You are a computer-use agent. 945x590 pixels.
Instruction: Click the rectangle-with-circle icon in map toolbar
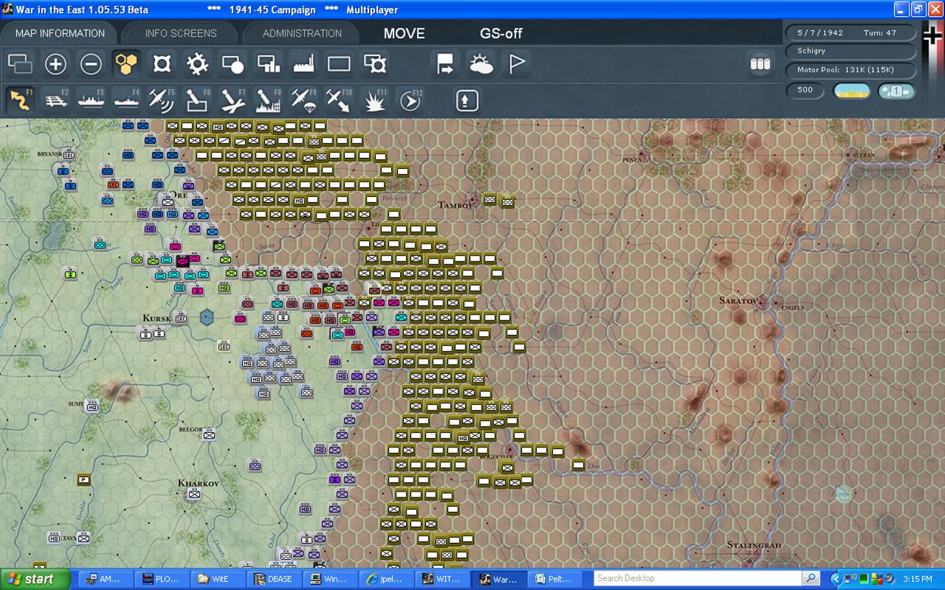point(232,64)
